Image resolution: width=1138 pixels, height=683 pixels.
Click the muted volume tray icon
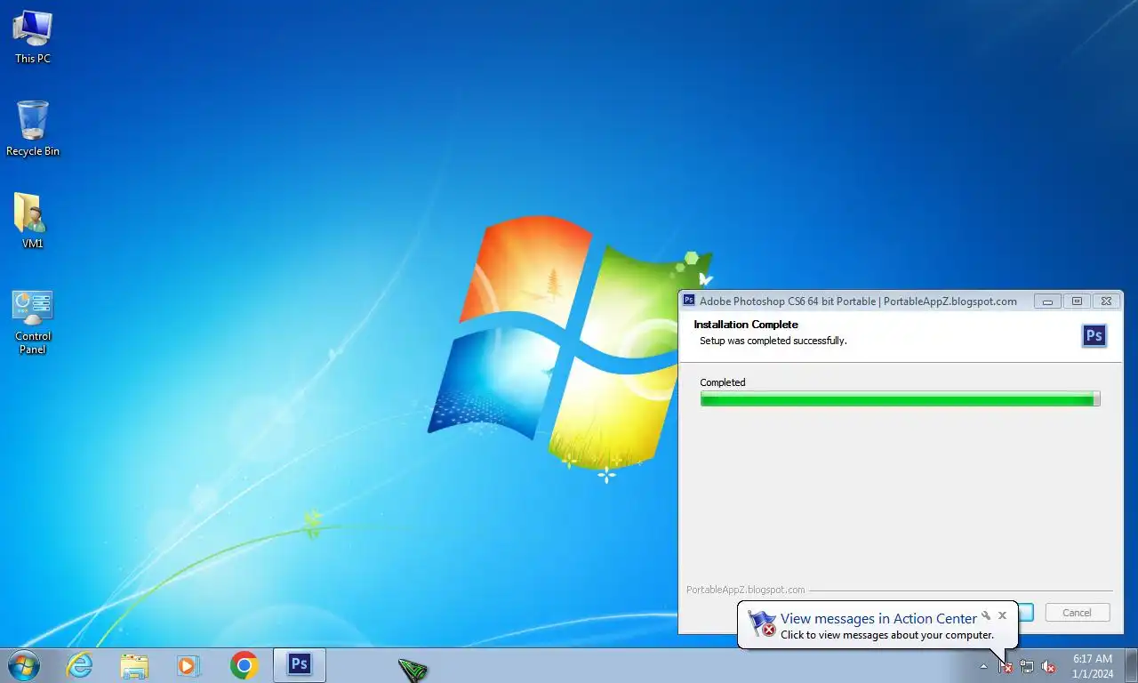pyautogui.click(x=1048, y=666)
